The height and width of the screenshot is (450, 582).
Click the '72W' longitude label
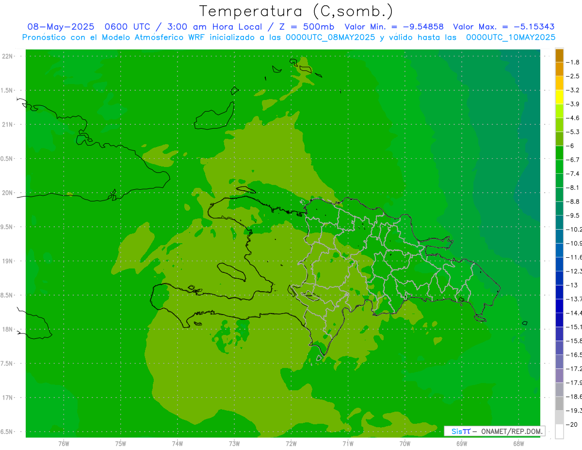(x=291, y=444)
